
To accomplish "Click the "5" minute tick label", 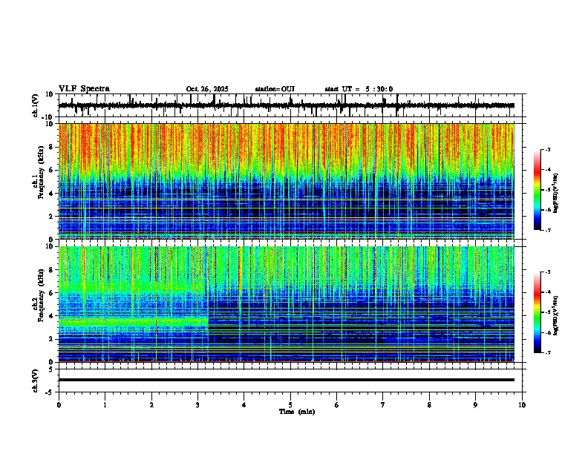I will 290,405.
